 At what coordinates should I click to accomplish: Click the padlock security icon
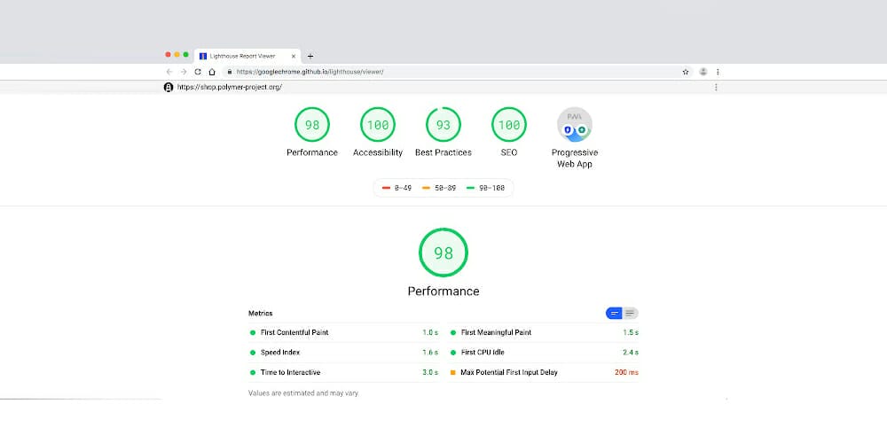(x=229, y=72)
